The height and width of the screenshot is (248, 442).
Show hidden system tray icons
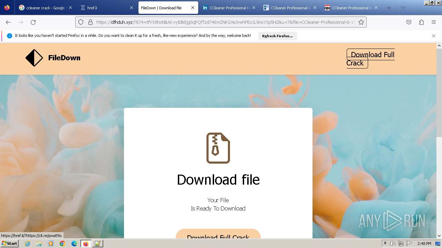point(385,244)
